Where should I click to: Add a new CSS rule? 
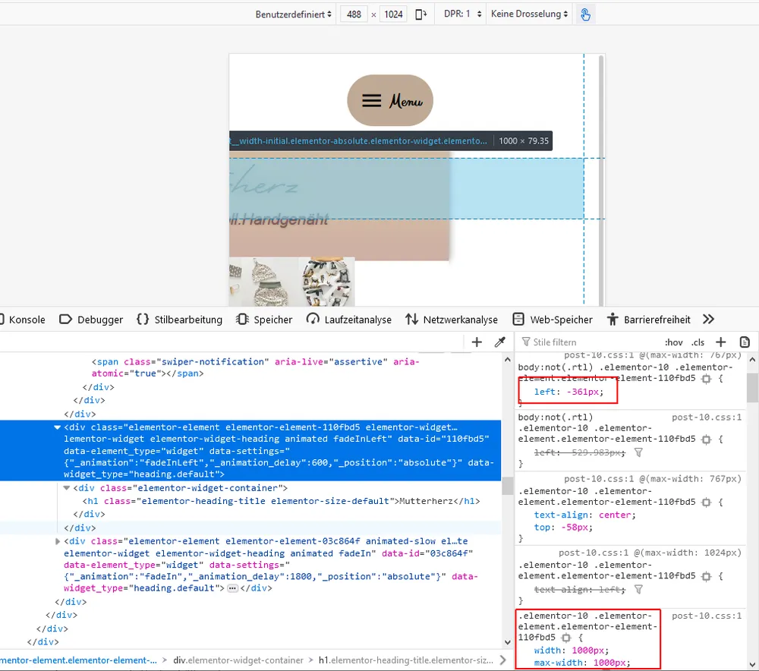tap(721, 342)
